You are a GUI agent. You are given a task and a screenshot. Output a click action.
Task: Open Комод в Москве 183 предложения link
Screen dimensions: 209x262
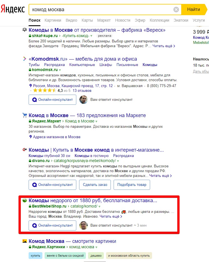pyautogui.click(x=87, y=115)
